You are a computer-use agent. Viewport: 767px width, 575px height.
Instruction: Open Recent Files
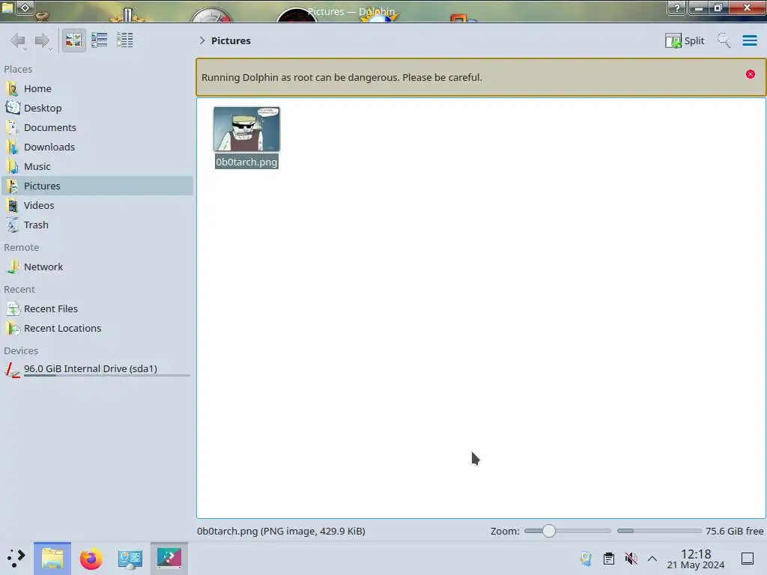tap(97, 309)
